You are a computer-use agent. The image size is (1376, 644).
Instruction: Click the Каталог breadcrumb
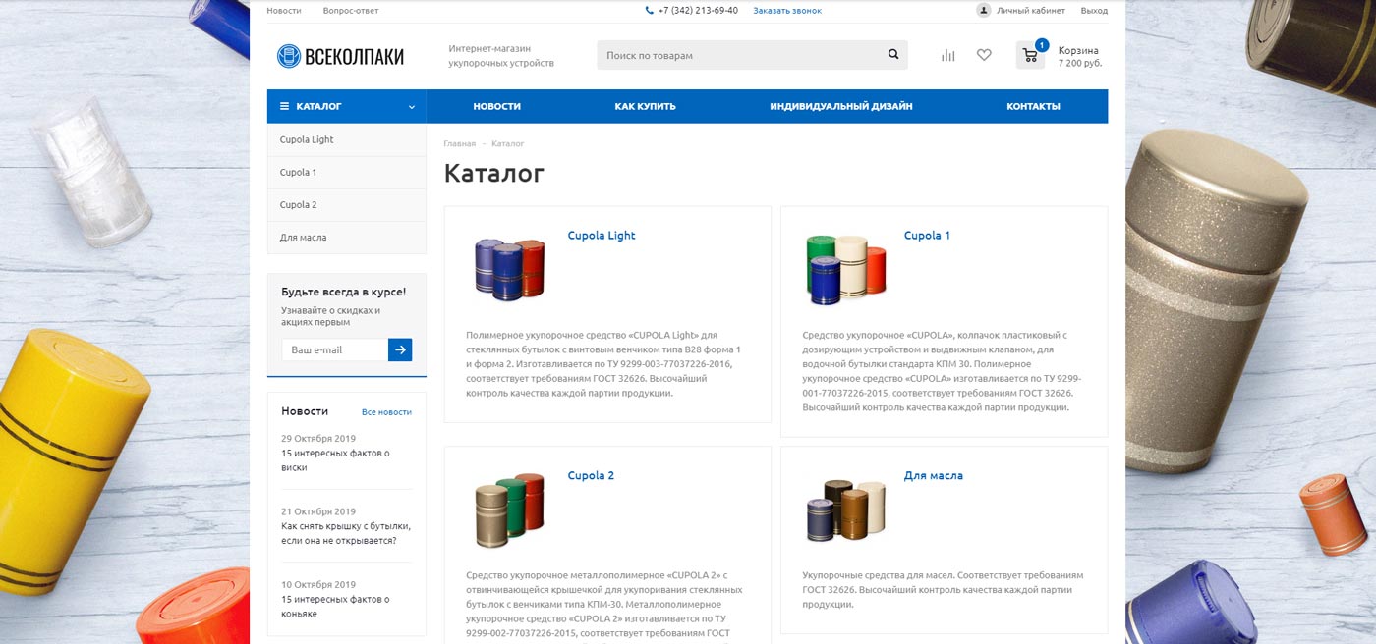click(508, 144)
